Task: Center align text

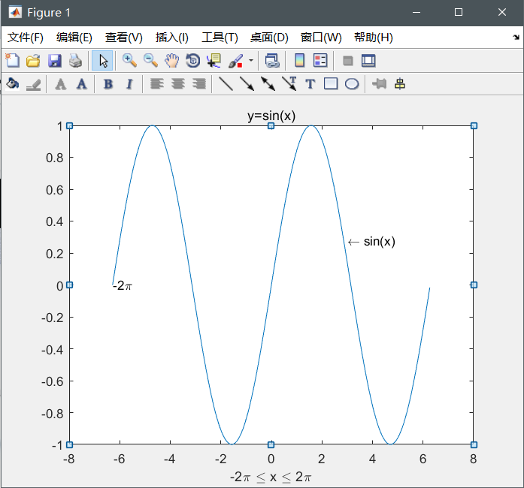Action: click(177, 84)
